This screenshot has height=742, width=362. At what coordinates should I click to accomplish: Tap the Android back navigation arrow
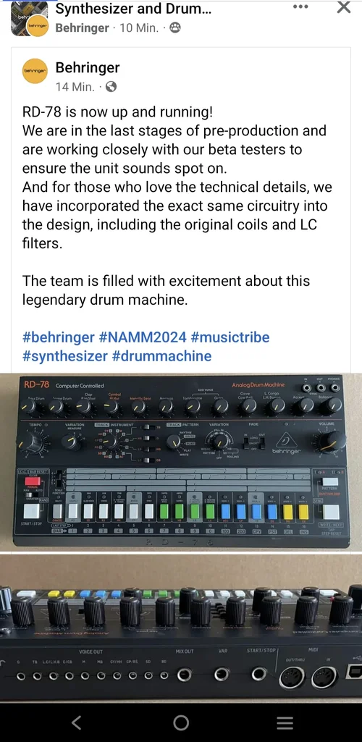coord(76,722)
